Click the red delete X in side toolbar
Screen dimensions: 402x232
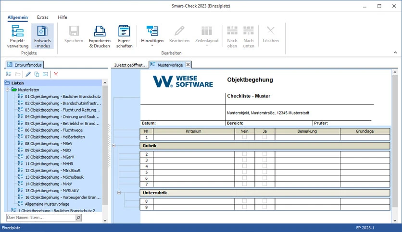click(x=56, y=74)
